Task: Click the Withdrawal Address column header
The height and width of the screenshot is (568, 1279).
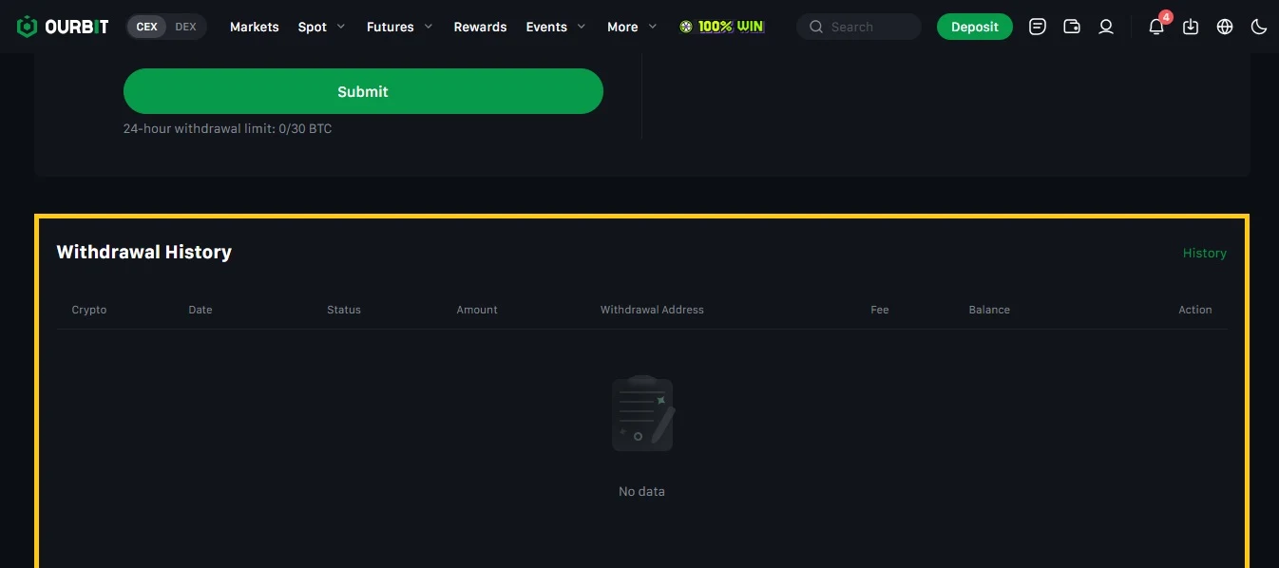Action: [652, 310]
